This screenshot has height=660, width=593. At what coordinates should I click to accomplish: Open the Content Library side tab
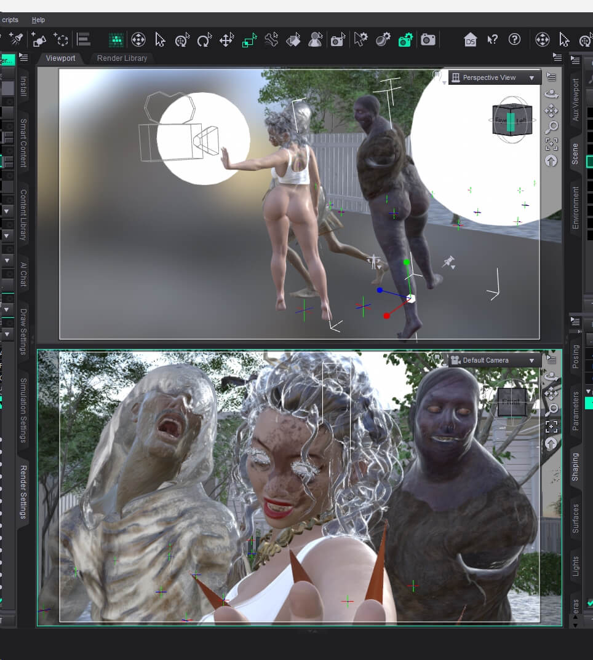pyautogui.click(x=23, y=214)
